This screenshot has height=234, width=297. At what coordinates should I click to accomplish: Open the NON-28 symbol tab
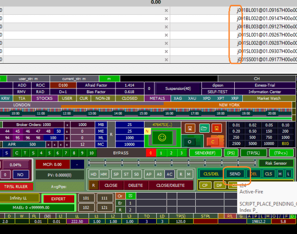pos(103,98)
